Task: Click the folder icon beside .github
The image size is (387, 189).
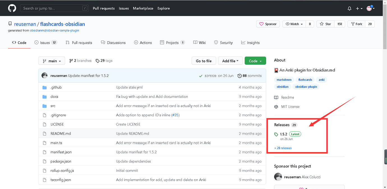Action: [x=44, y=88]
